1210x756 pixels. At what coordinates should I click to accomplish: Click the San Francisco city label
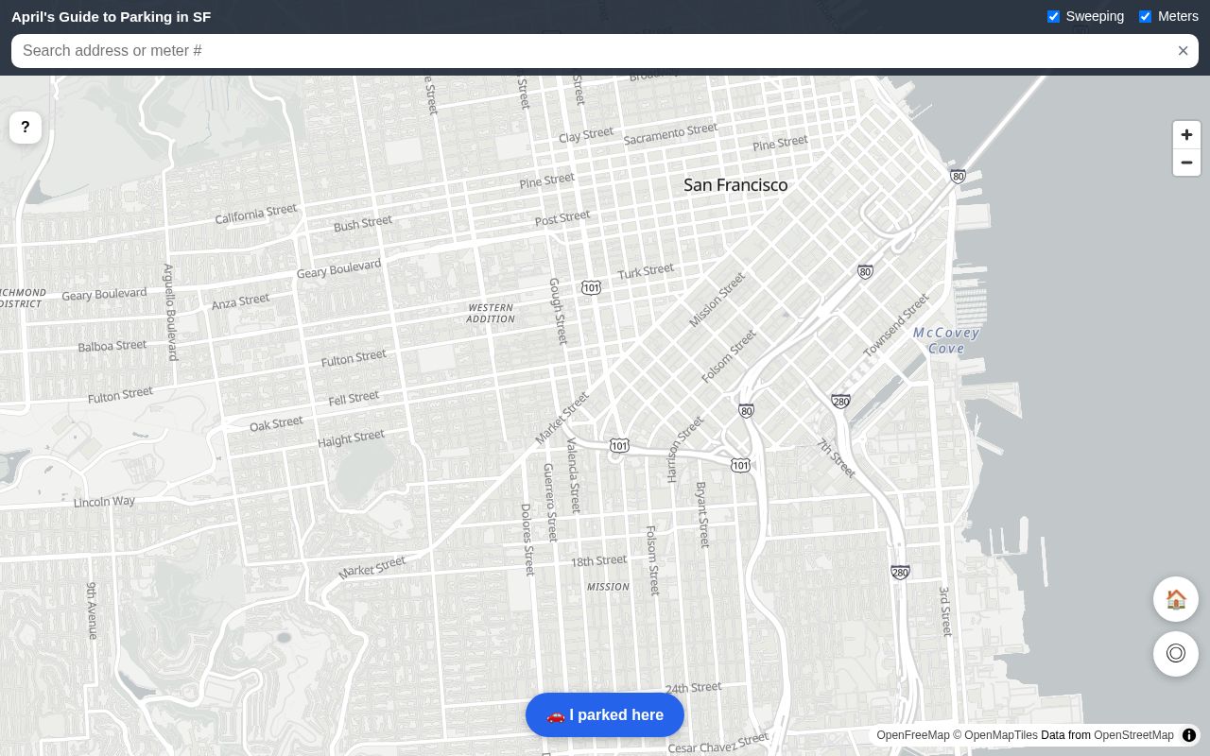(735, 185)
